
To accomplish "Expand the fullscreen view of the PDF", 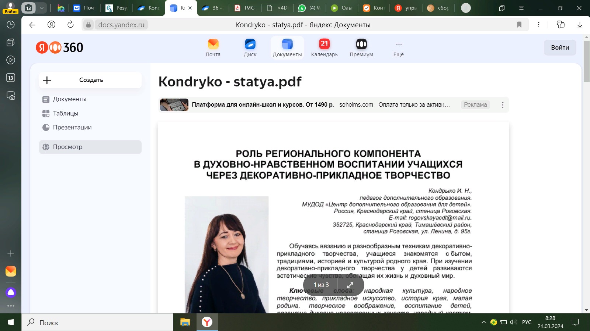I will pos(350,285).
